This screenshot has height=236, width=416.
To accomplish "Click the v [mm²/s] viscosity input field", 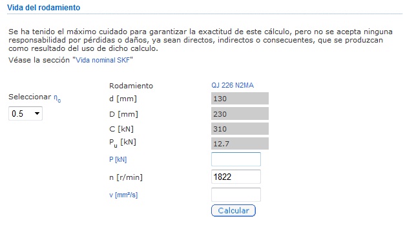I will [236, 195].
